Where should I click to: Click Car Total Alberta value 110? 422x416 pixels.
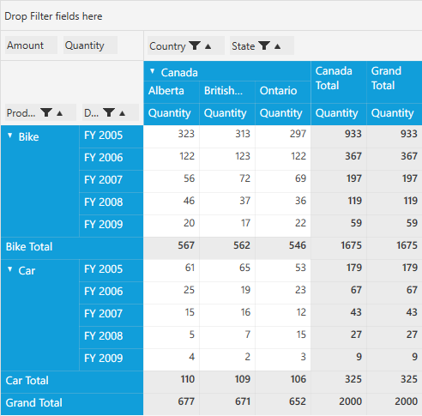tap(172, 382)
